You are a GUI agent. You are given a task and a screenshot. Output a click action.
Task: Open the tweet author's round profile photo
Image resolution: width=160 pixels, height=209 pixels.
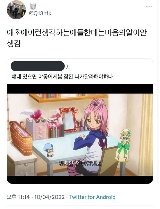point(16,10)
